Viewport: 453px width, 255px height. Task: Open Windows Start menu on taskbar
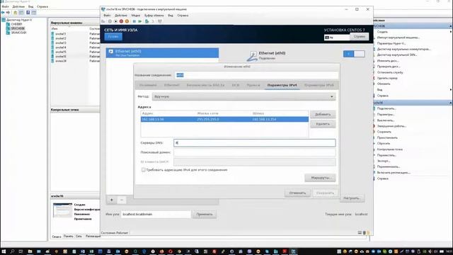click(x=4, y=251)
